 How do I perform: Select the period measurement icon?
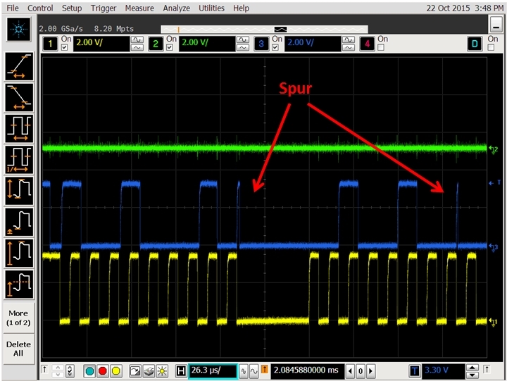click(19, 129)
